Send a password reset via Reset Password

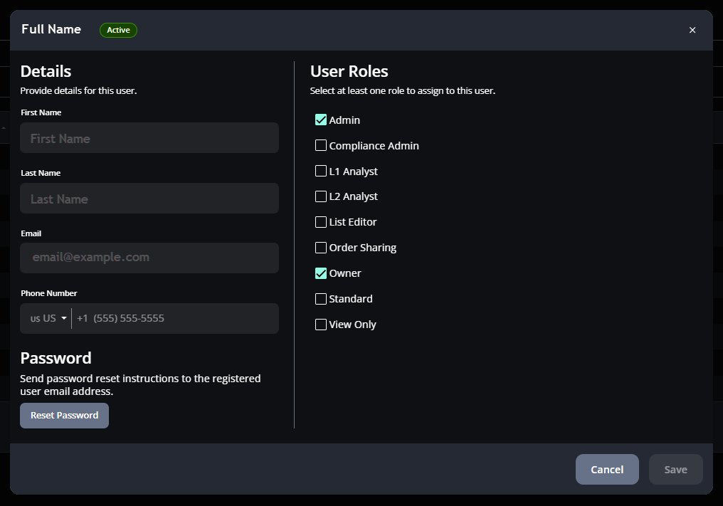pyautogui.click(x=65, y=416)
